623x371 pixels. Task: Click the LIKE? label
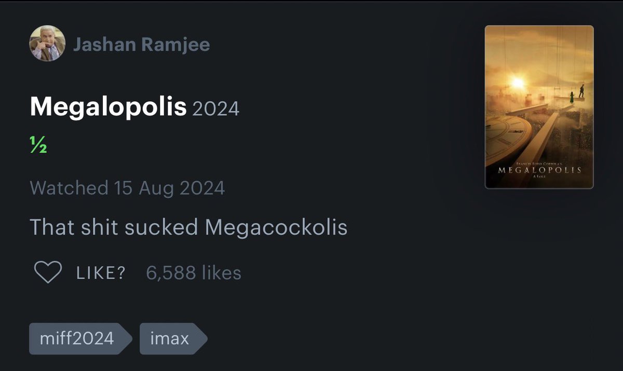(x=101, y=273)
